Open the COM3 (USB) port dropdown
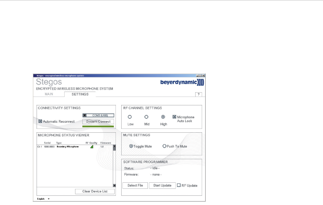 [x=98, y=115]
